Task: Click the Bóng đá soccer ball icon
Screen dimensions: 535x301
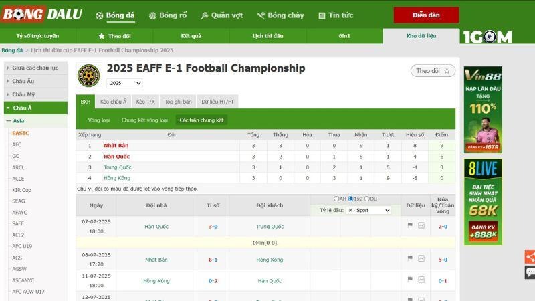Action: [100, 15]
